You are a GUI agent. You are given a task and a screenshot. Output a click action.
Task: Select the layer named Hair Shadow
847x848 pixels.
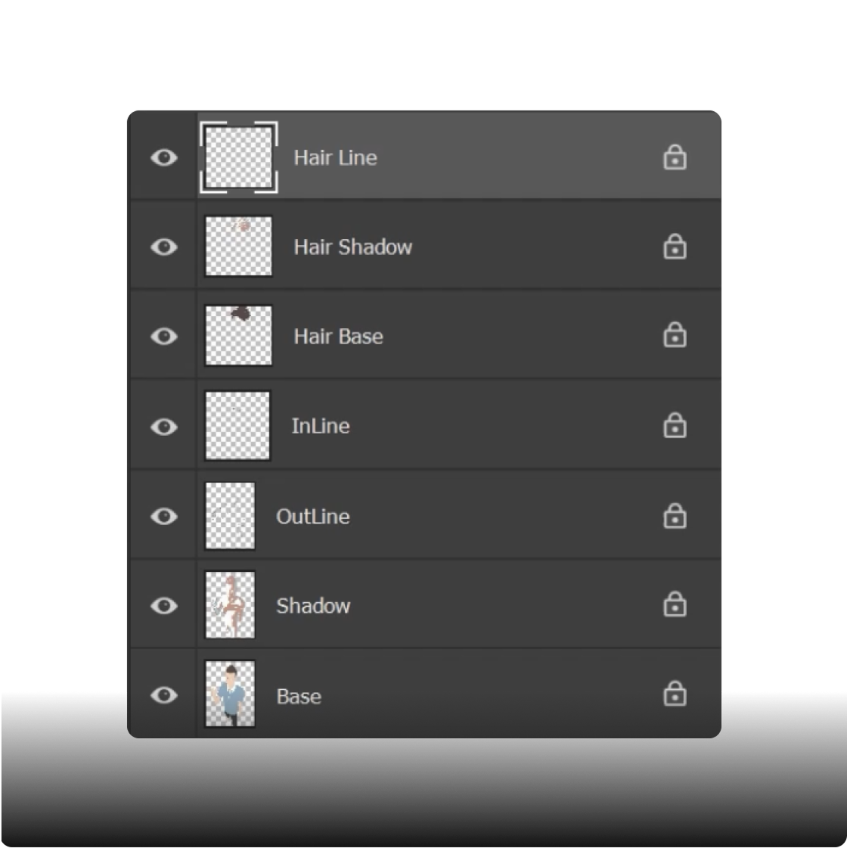[x=352, y=247]
